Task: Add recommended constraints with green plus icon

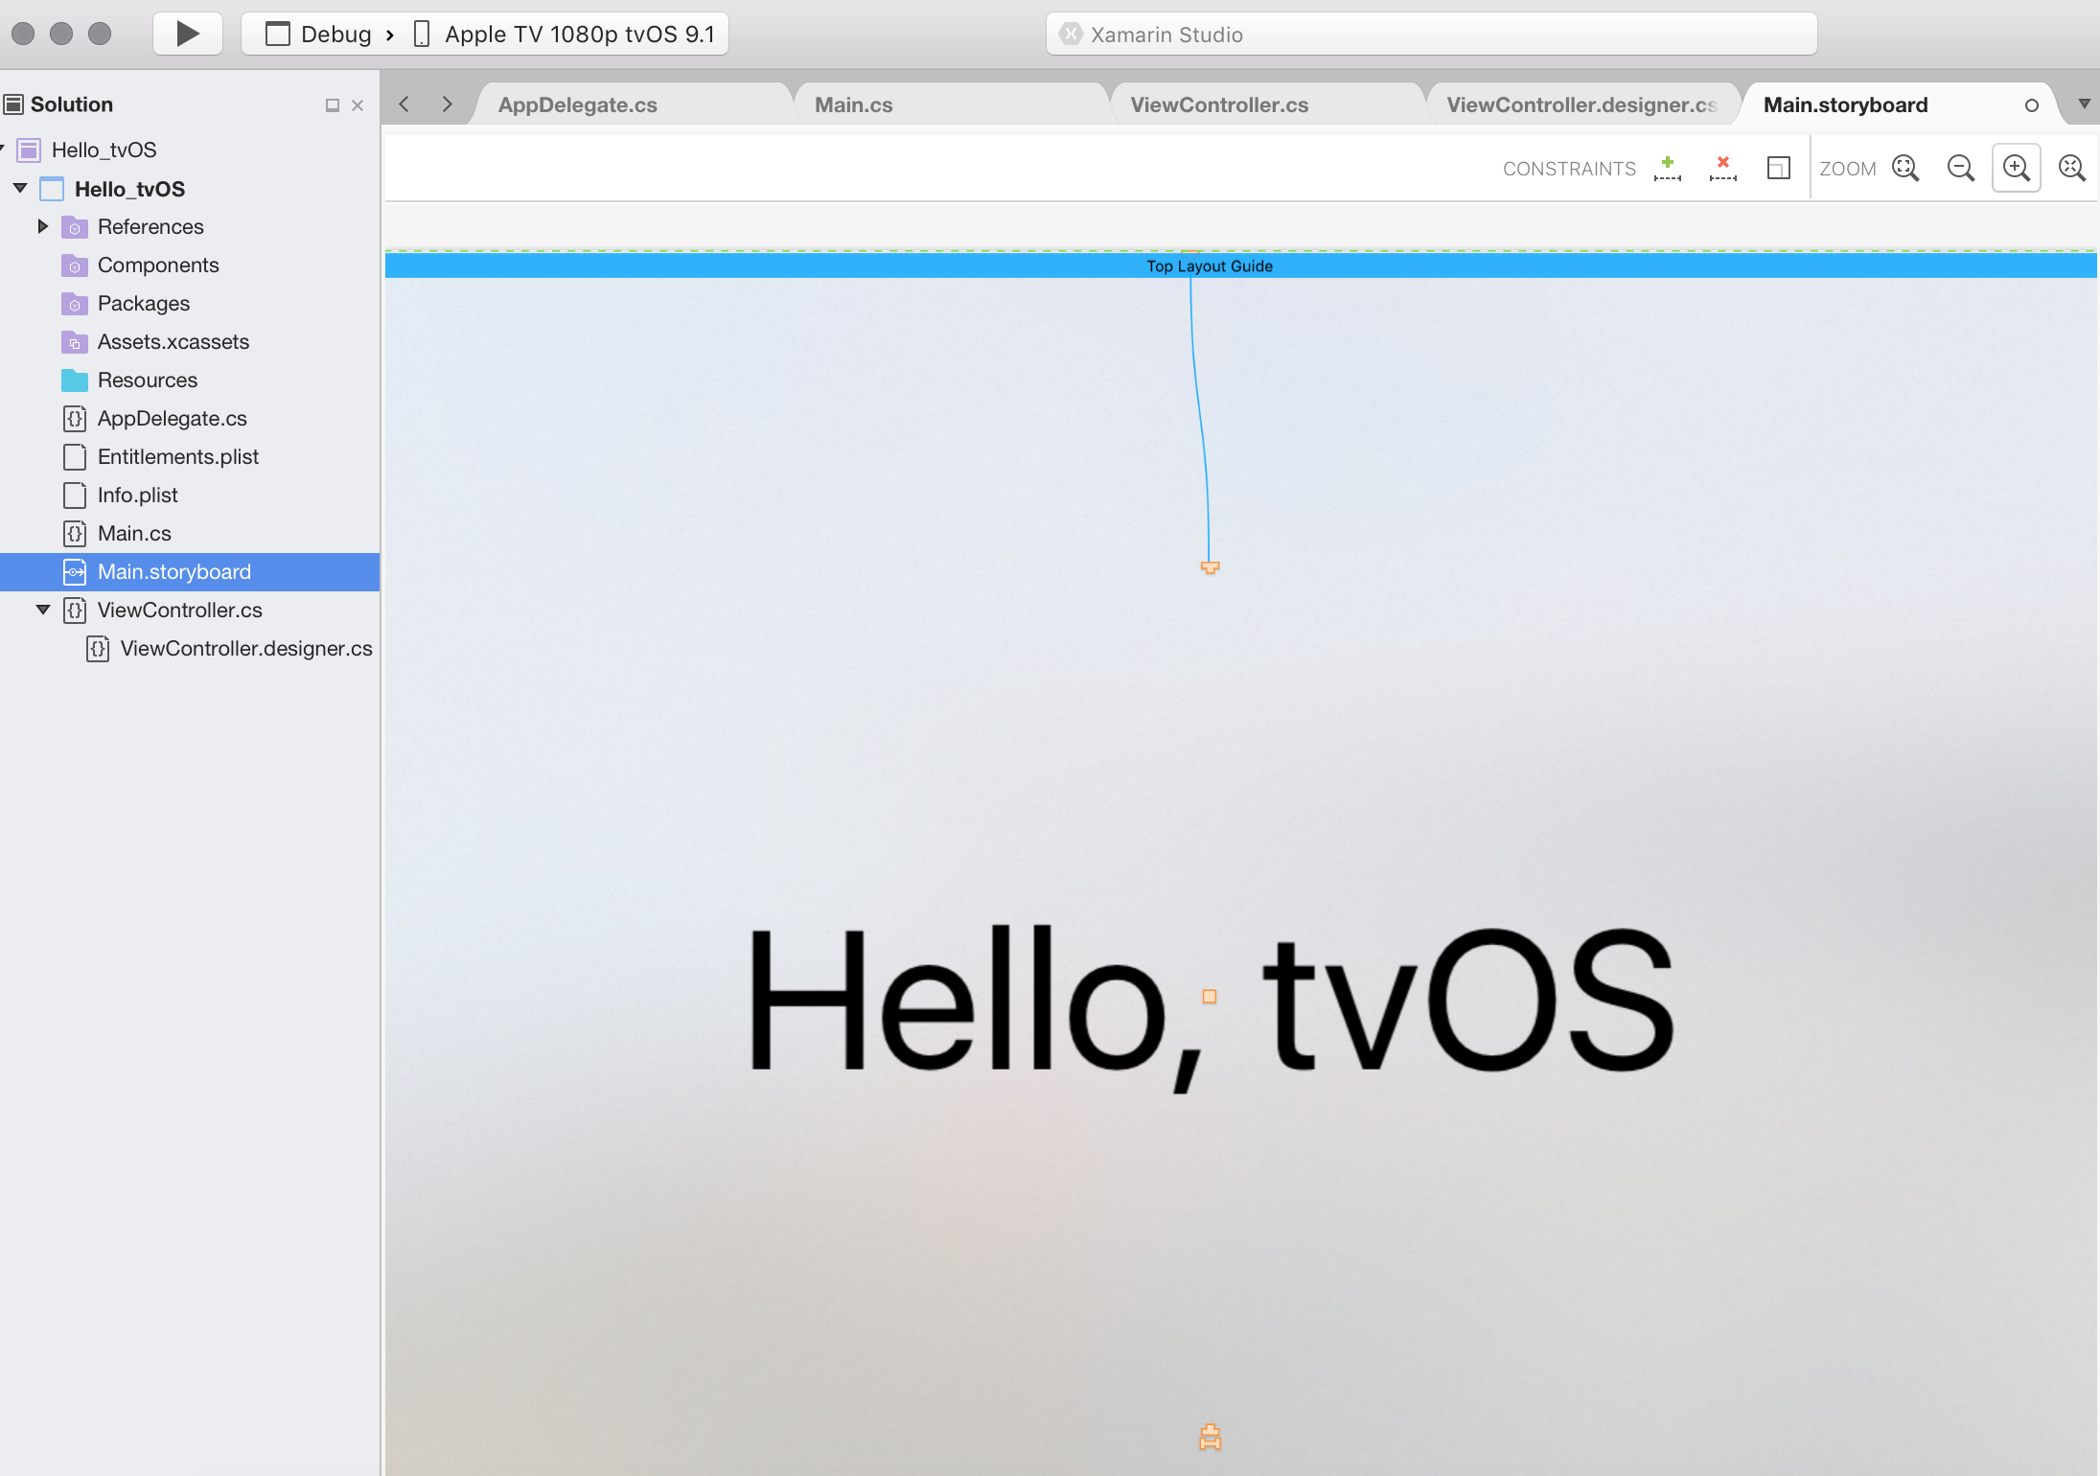Action: tap(1668, 169)
